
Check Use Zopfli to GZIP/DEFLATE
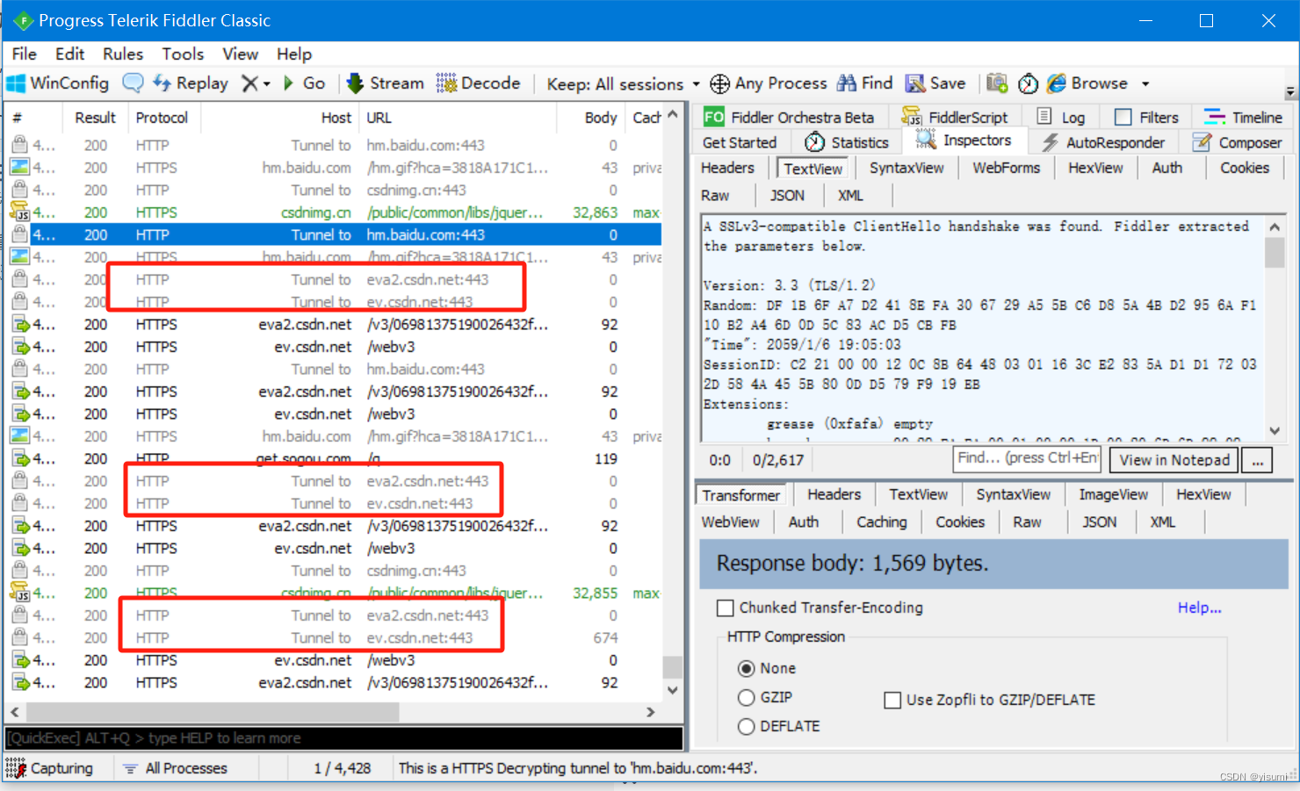tap(892, 700)
